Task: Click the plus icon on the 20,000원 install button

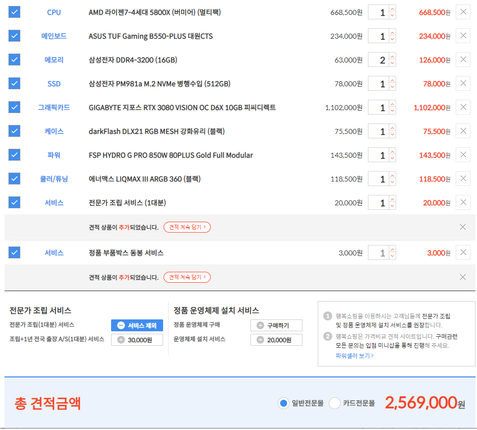Action: pos(260,340)
